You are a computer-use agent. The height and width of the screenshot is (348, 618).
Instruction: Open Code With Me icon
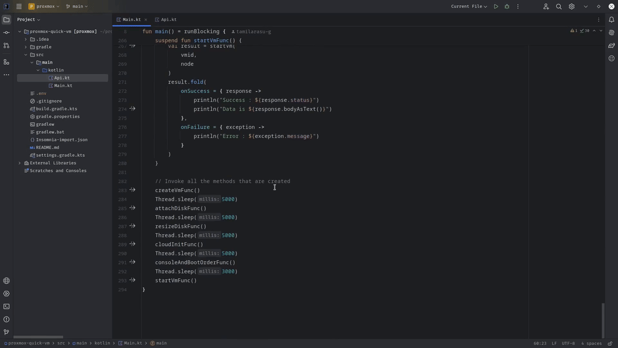[x=546, y=6]
